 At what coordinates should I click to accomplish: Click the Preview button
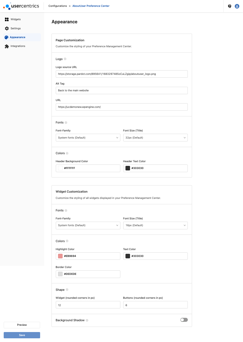[x=22, y=325]
